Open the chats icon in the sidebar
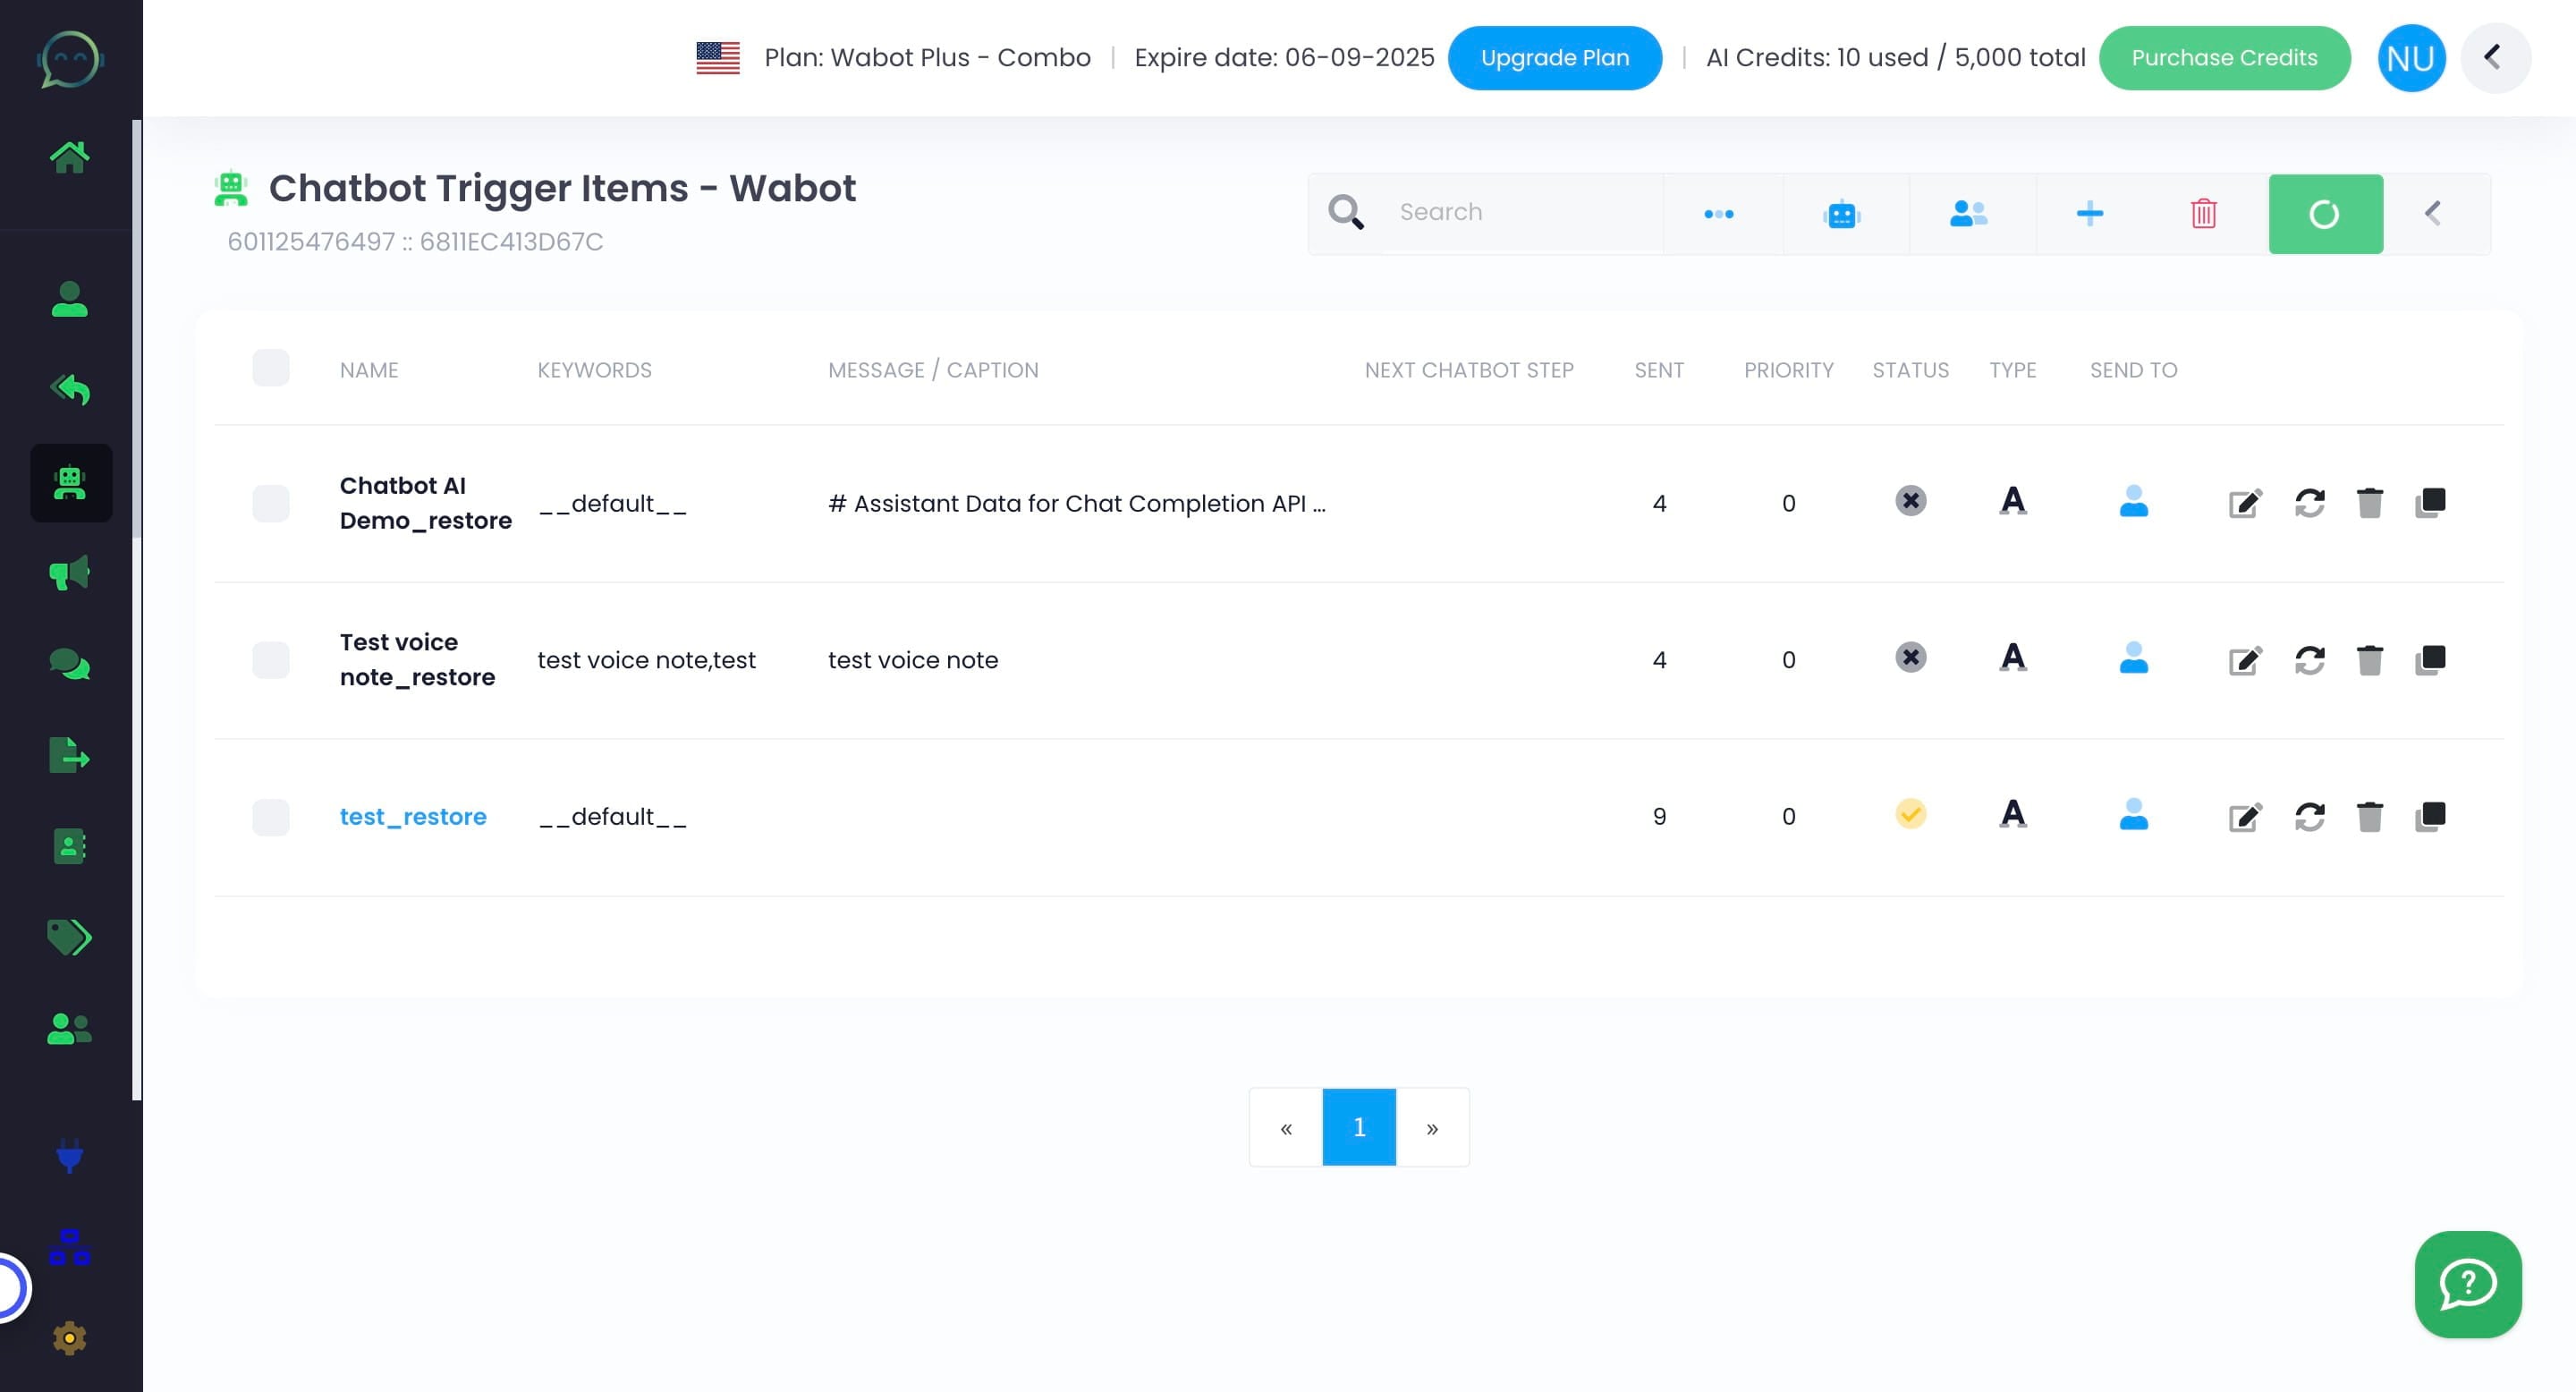Image resolution: width=2576 pixels, height=1392 pixels. 68,663
